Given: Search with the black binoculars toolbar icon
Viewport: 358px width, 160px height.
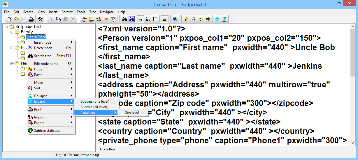Looking at the screenshot, I should (124, 19).
